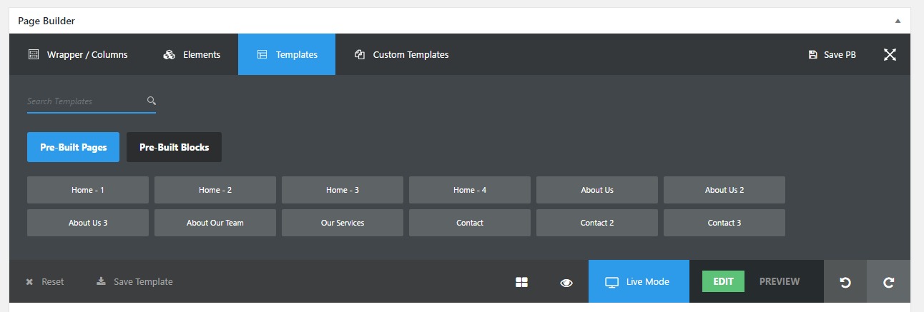
Task: Click the Save PB disk icon
Action: click(812, 55)
